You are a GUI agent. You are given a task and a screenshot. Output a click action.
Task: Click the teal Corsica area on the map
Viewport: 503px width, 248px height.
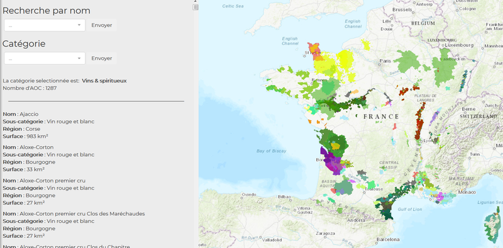tap(492, 225)
